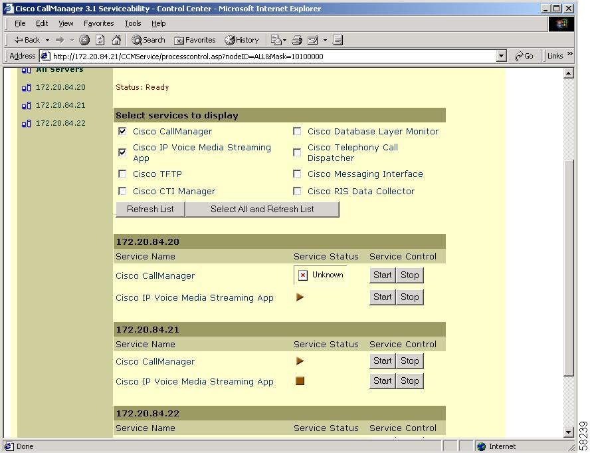
Task: Start Cisco CallManager on 172.20.84.20
Action: [382, 275]
